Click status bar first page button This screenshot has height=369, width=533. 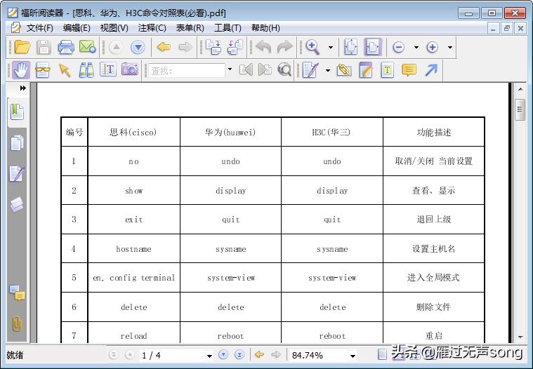(114, 355)
